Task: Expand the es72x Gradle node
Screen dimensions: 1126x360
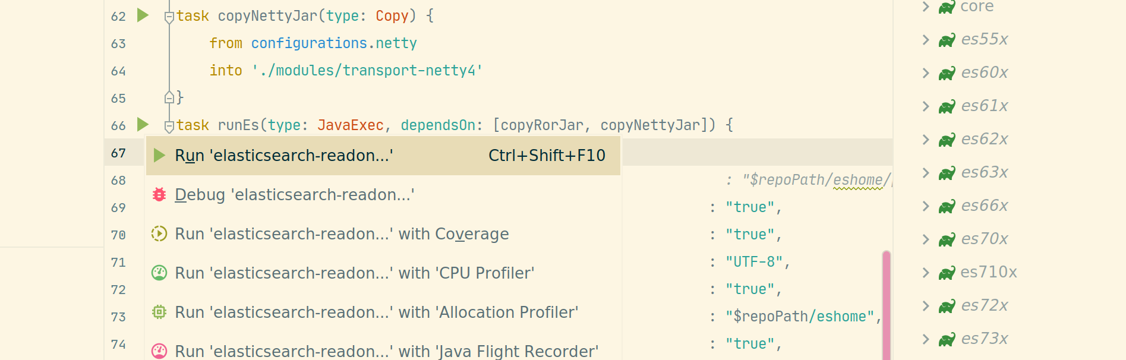Action: [926, 306]
